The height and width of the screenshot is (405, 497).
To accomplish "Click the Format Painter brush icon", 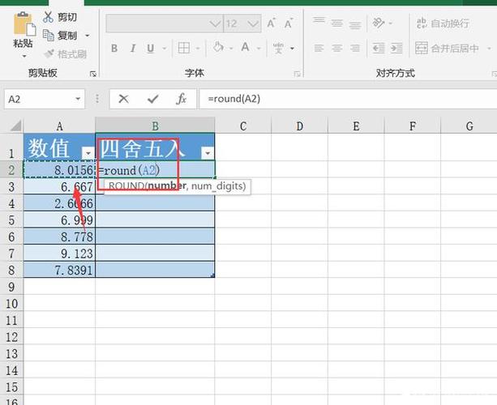I will click(x=49, y=53).
